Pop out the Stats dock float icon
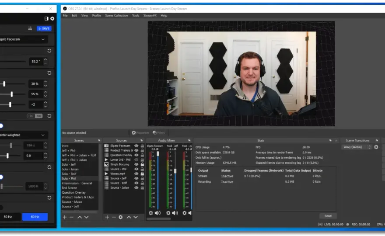 [330, 141]
